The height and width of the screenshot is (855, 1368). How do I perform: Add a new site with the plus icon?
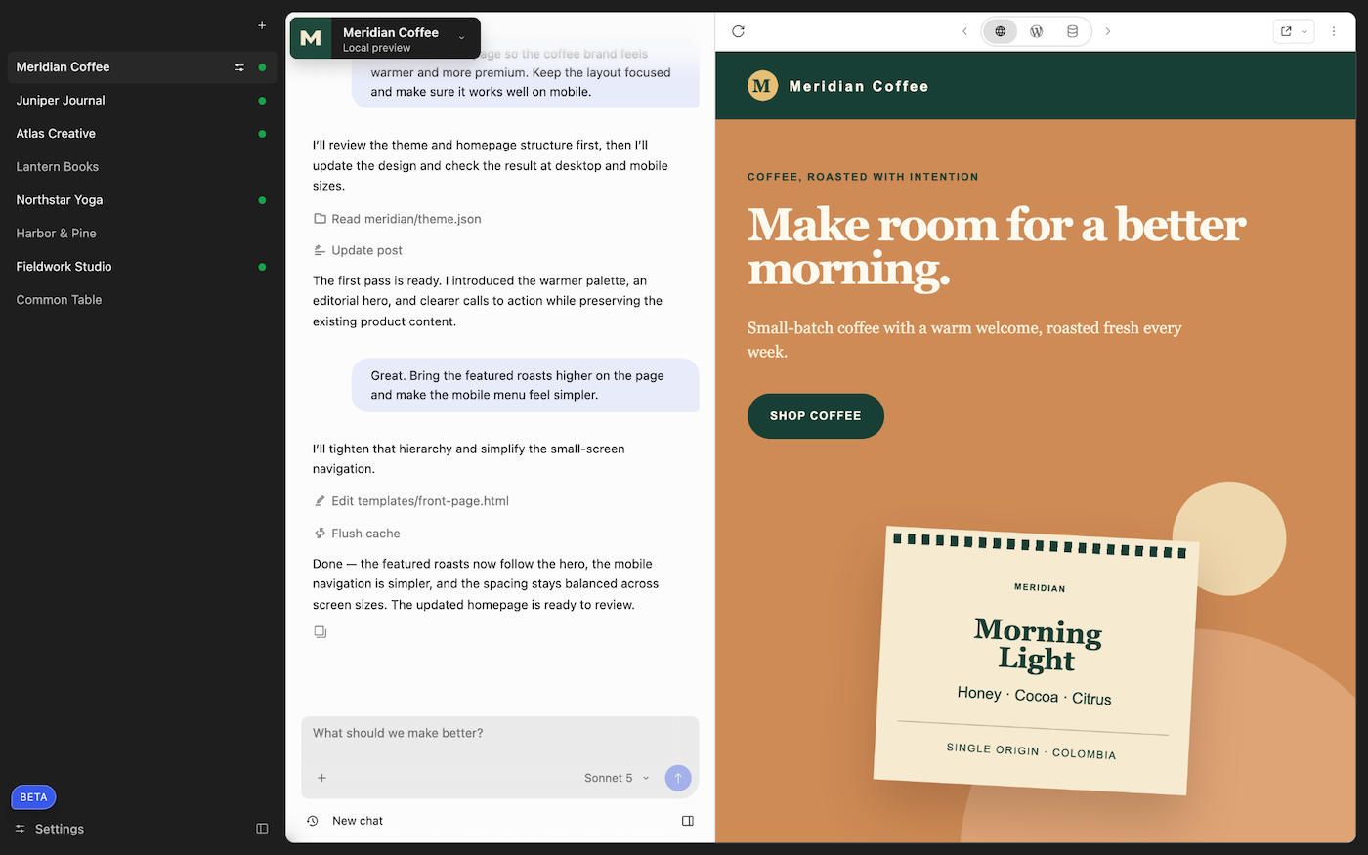tap(262, 25)
